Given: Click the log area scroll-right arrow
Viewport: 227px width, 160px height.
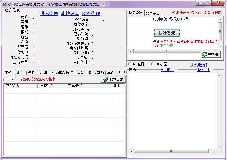Looking at the screenshot, I should click(x=214, y=151).
